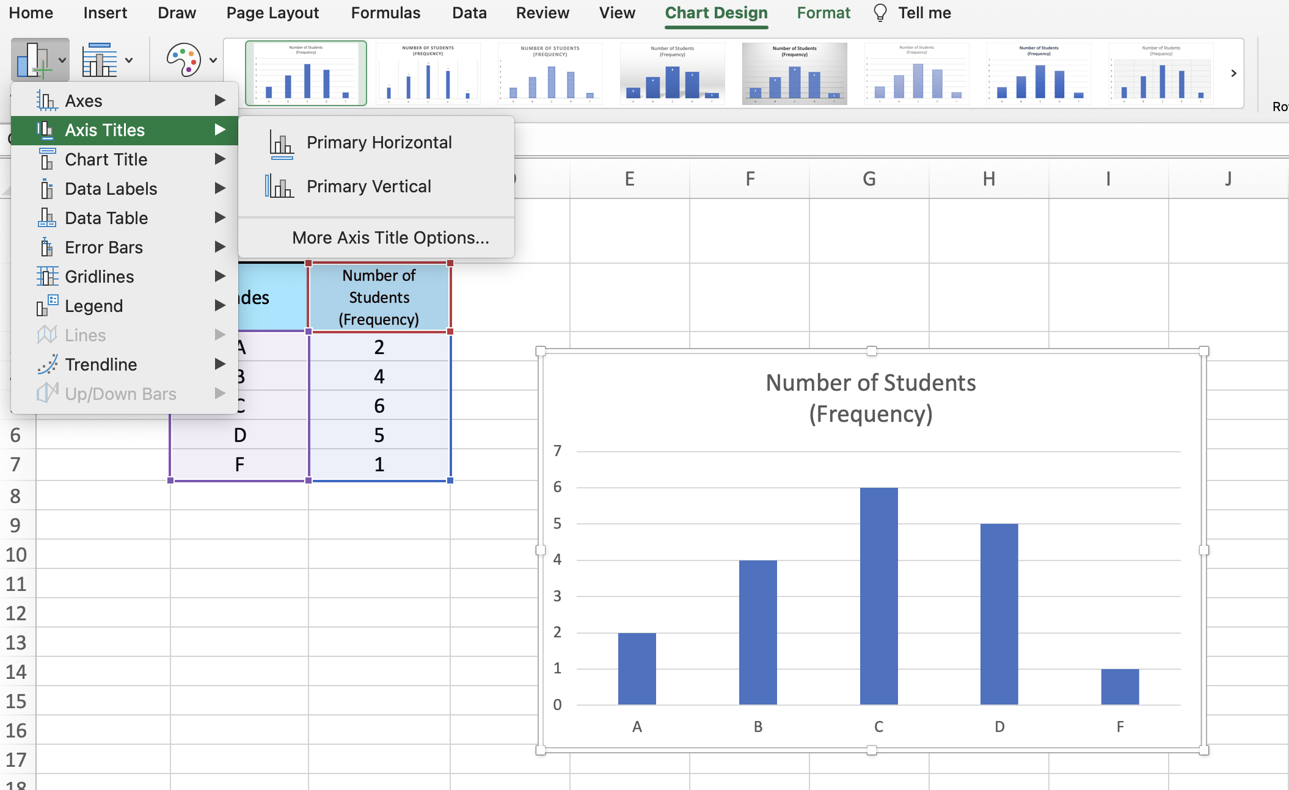Click the Tell me lightbulb icon

click(880, 12)
